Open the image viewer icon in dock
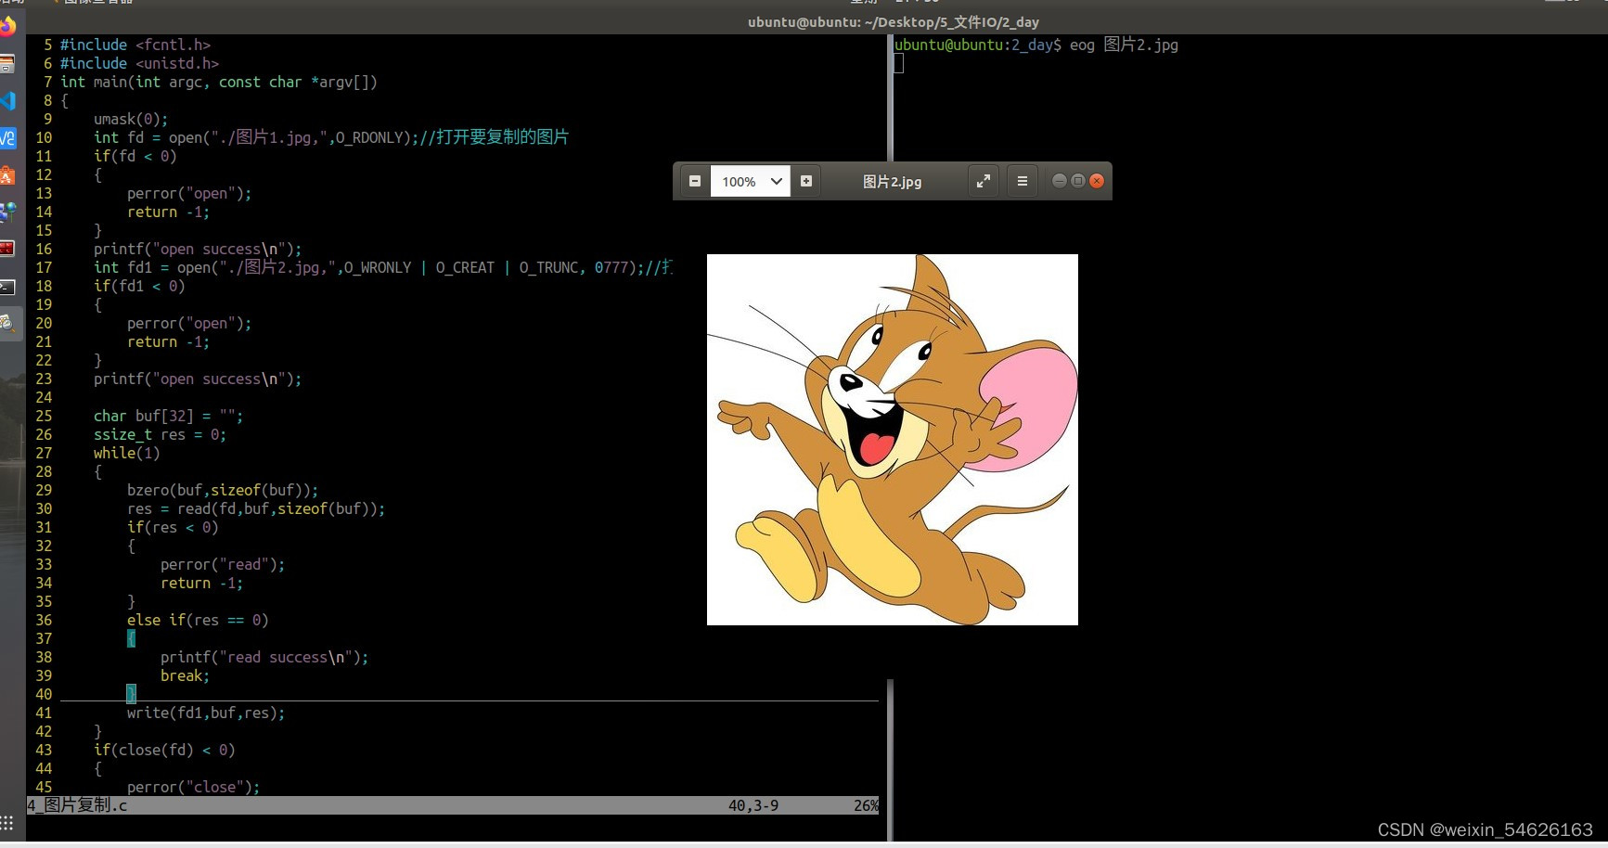 pyautogui.click(x=7, y=323)
